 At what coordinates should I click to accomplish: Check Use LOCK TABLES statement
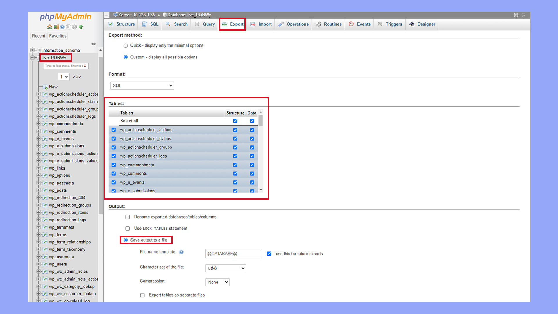[x=128, y=229]
